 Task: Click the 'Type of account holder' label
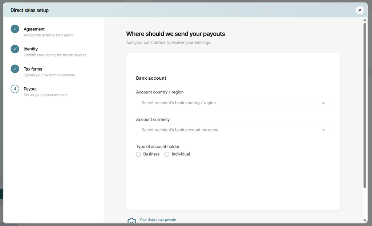coord(158,147)
